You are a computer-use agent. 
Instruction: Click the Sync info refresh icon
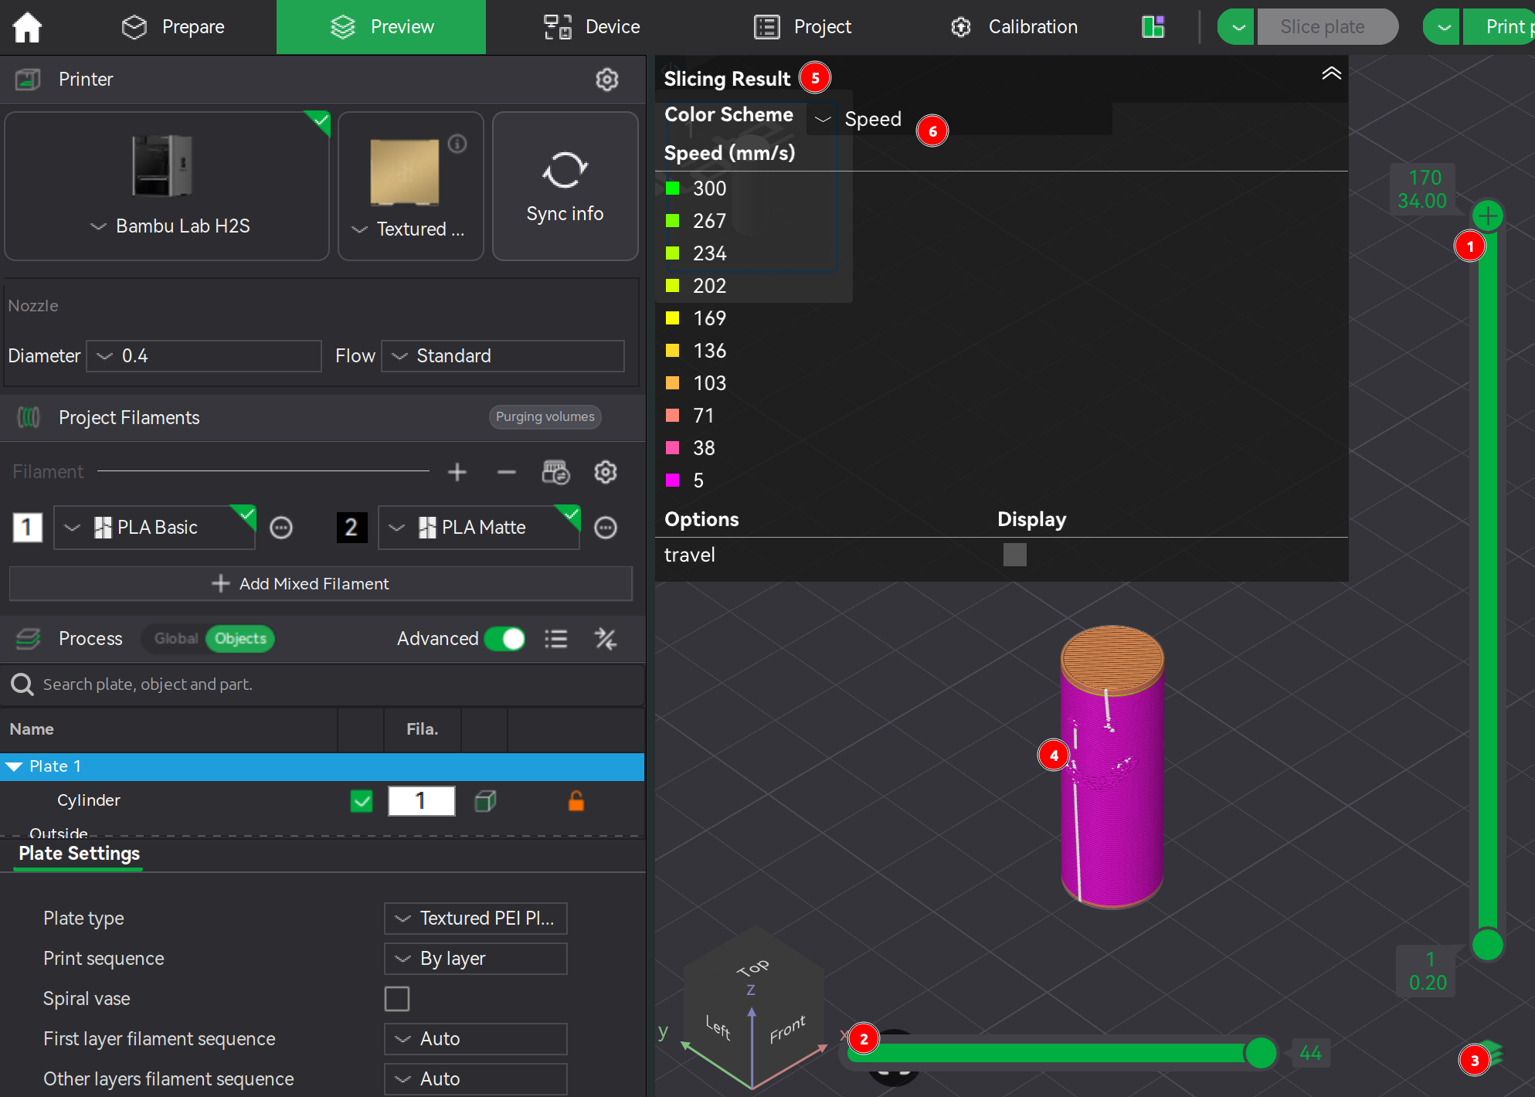[565, 170]
